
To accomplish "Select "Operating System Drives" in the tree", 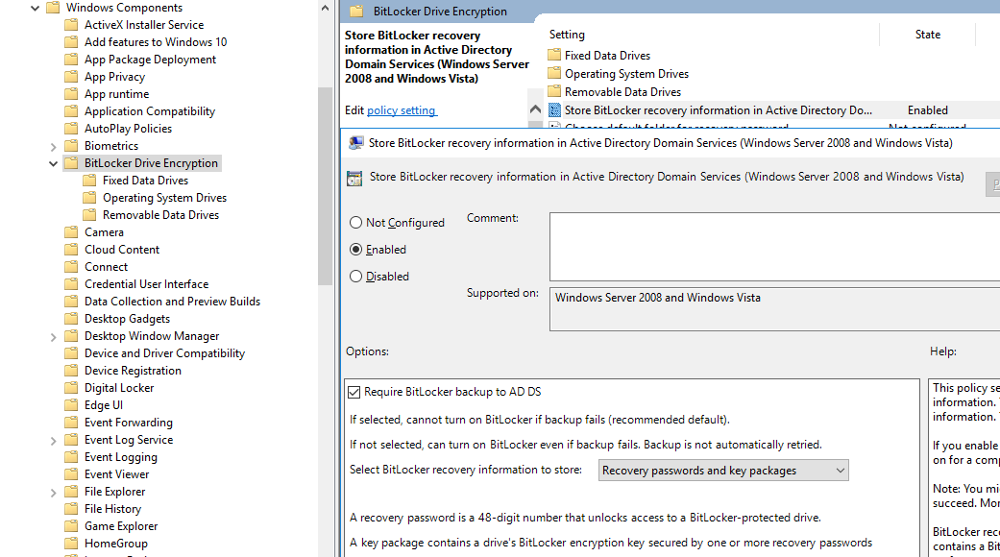I will (164, 198).
